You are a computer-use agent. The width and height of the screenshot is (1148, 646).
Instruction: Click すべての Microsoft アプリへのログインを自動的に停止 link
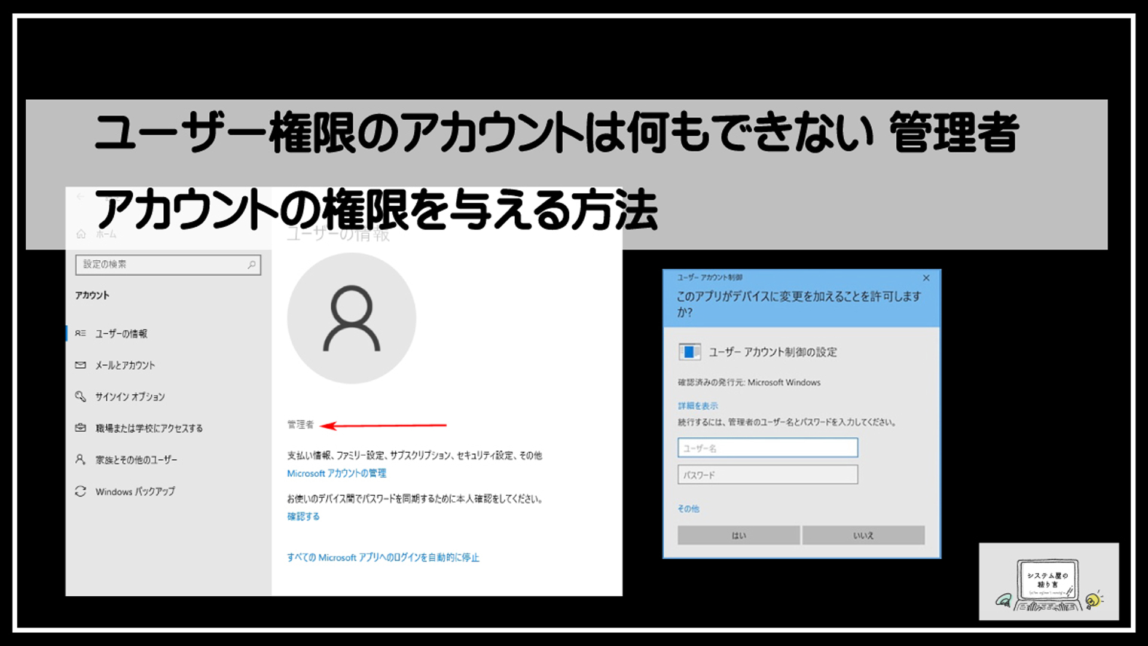(x=383, y=557)
